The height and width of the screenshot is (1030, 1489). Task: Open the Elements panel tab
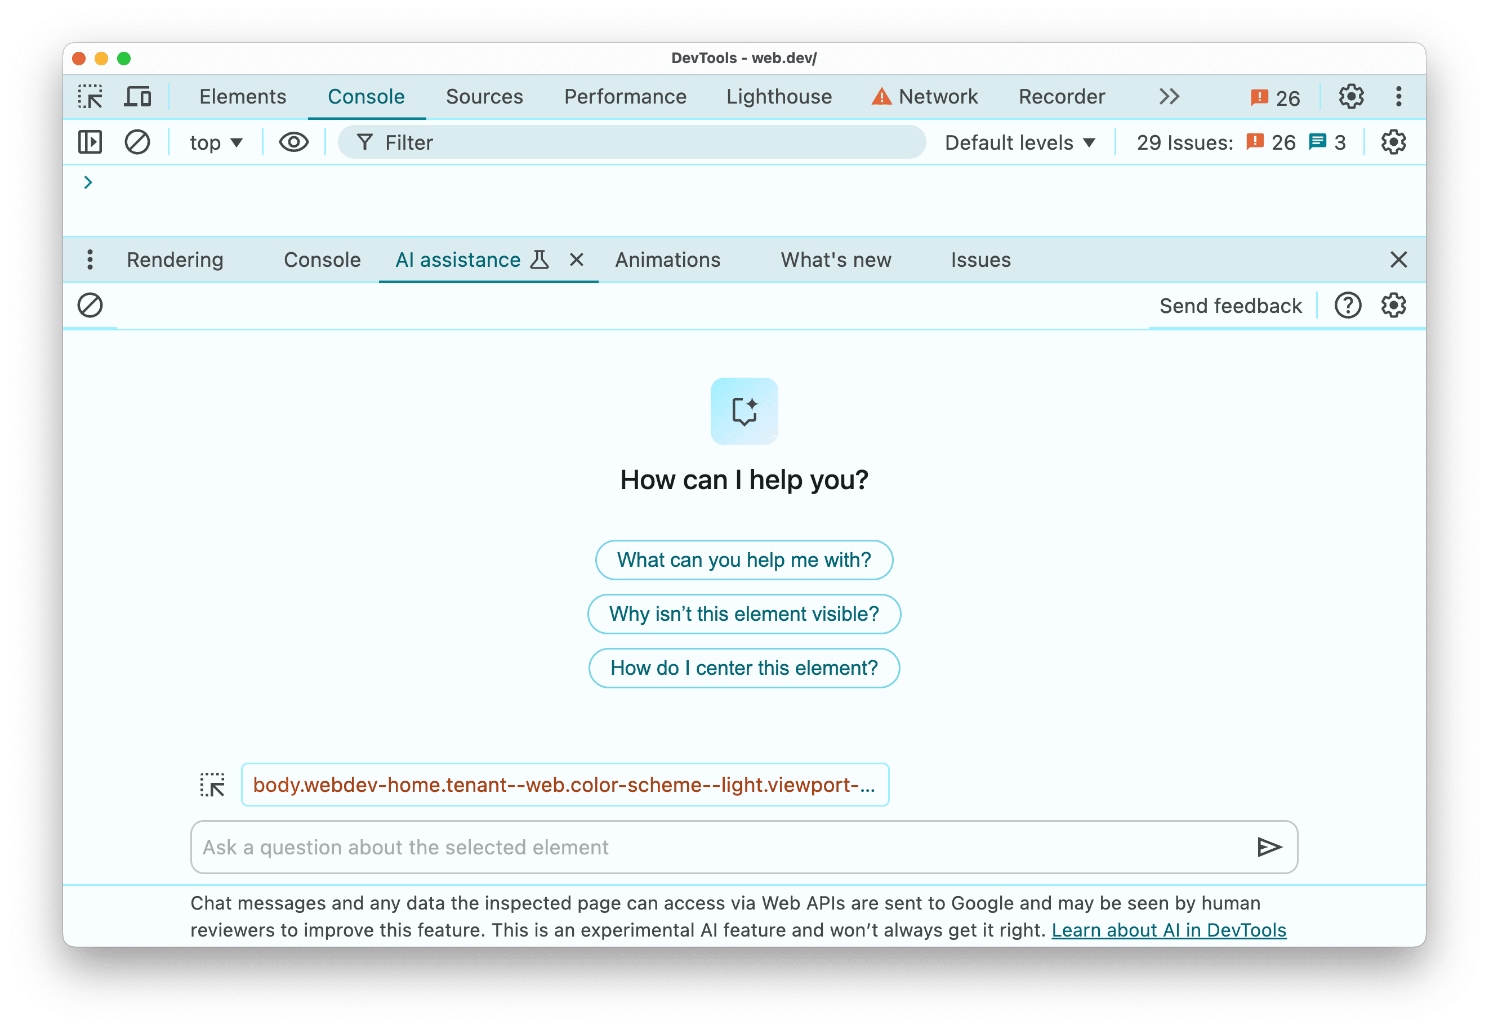(242, 97)
